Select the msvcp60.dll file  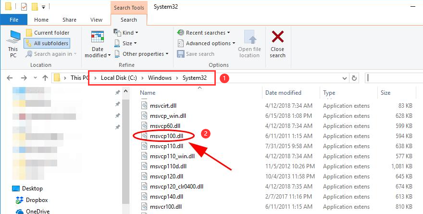coord(165,126)
